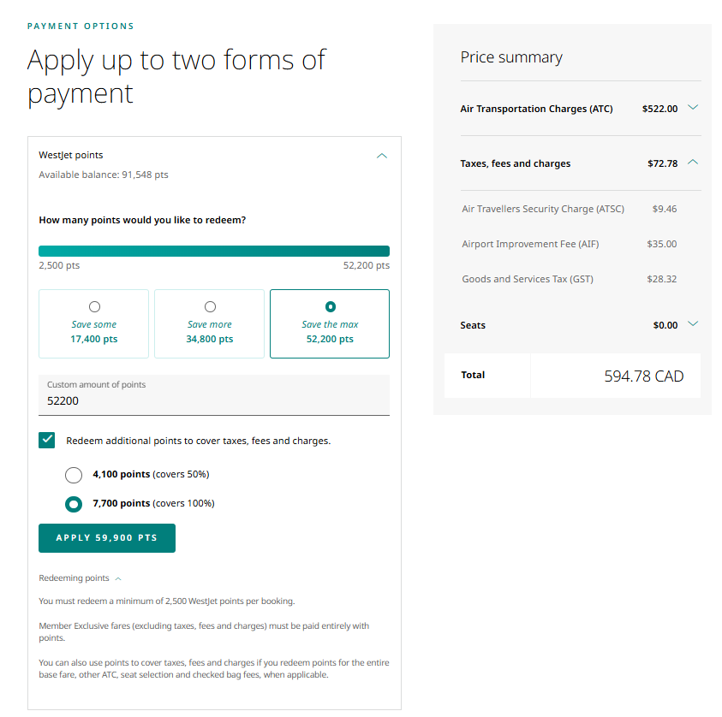Click the Price summary heading
Screen dimensions: 722x717
(x=510, y=56)
